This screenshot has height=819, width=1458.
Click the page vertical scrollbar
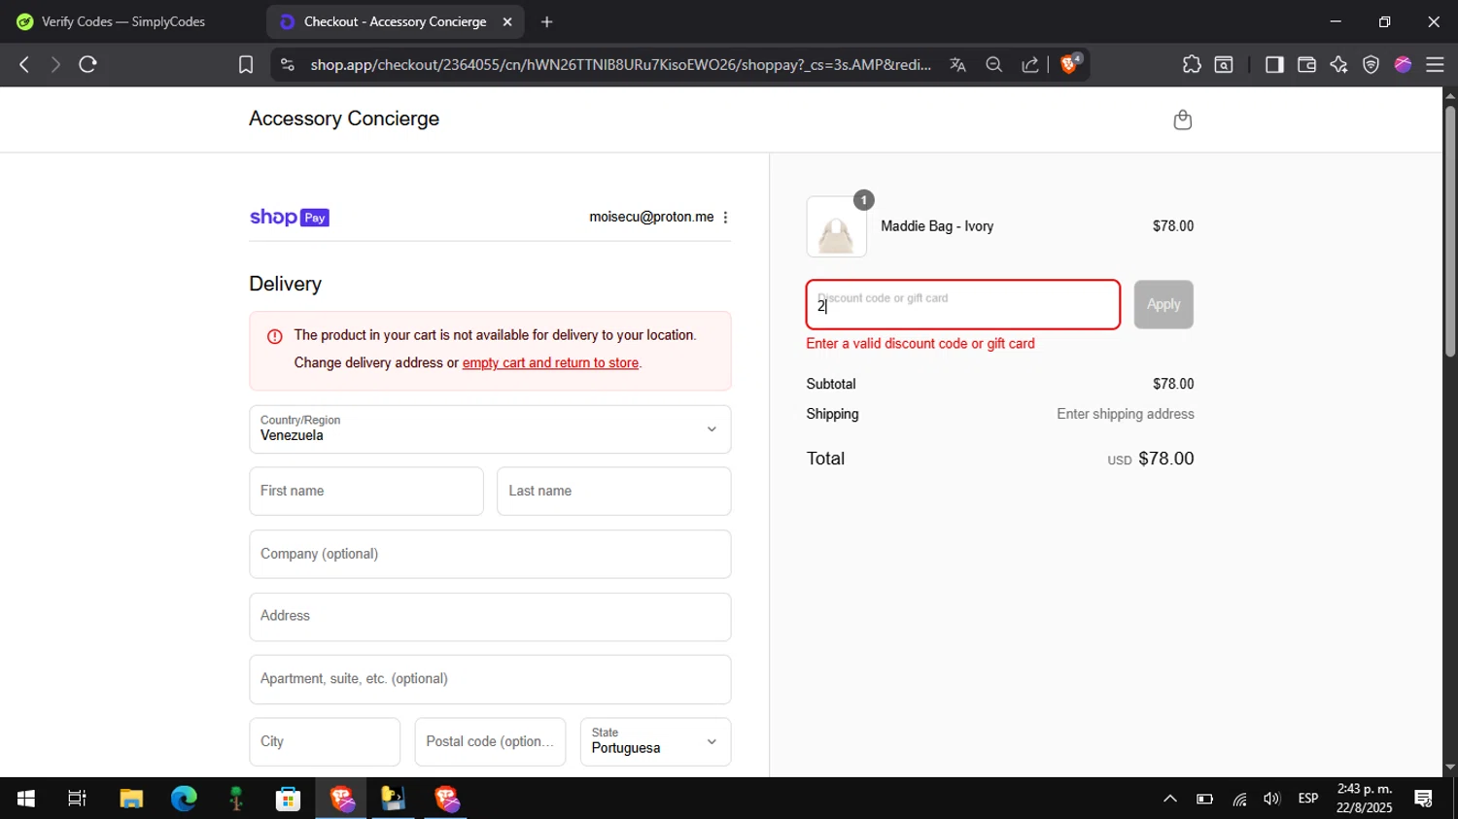pos(1450,231)
